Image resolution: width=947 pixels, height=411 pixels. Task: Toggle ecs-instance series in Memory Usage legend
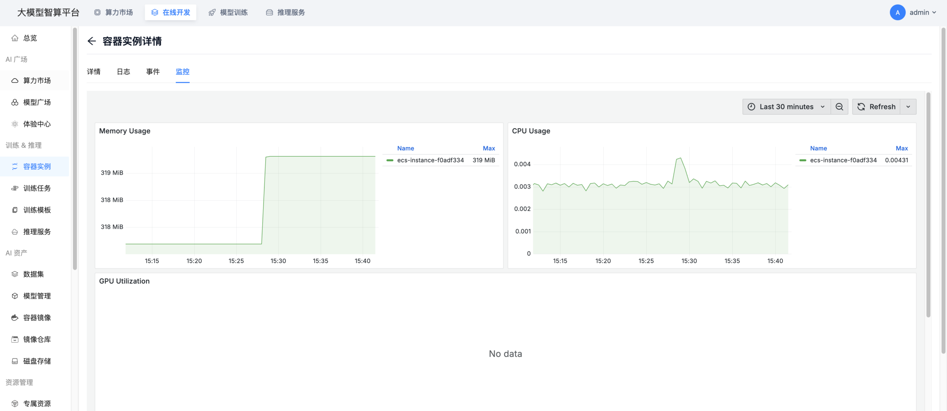coord(430,160)
